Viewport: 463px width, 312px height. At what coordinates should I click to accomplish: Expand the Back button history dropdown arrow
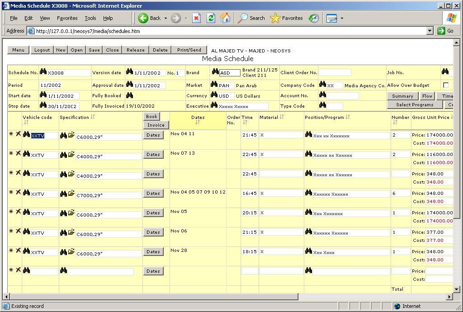165,18
